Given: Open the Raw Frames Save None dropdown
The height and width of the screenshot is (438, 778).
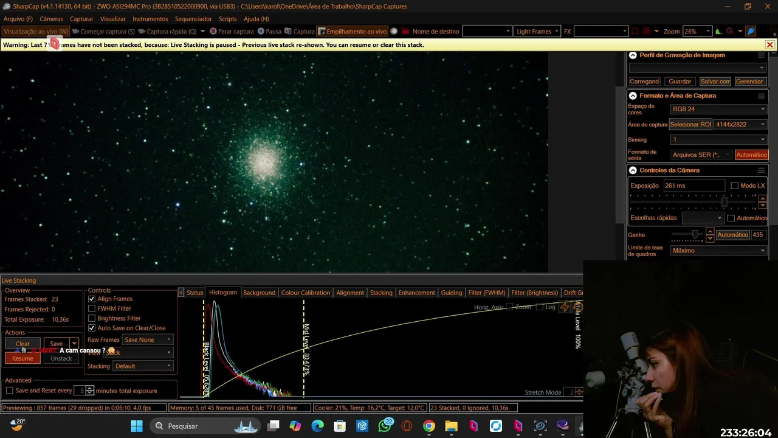Looking at the screenshot, I should tap(148, 339).
